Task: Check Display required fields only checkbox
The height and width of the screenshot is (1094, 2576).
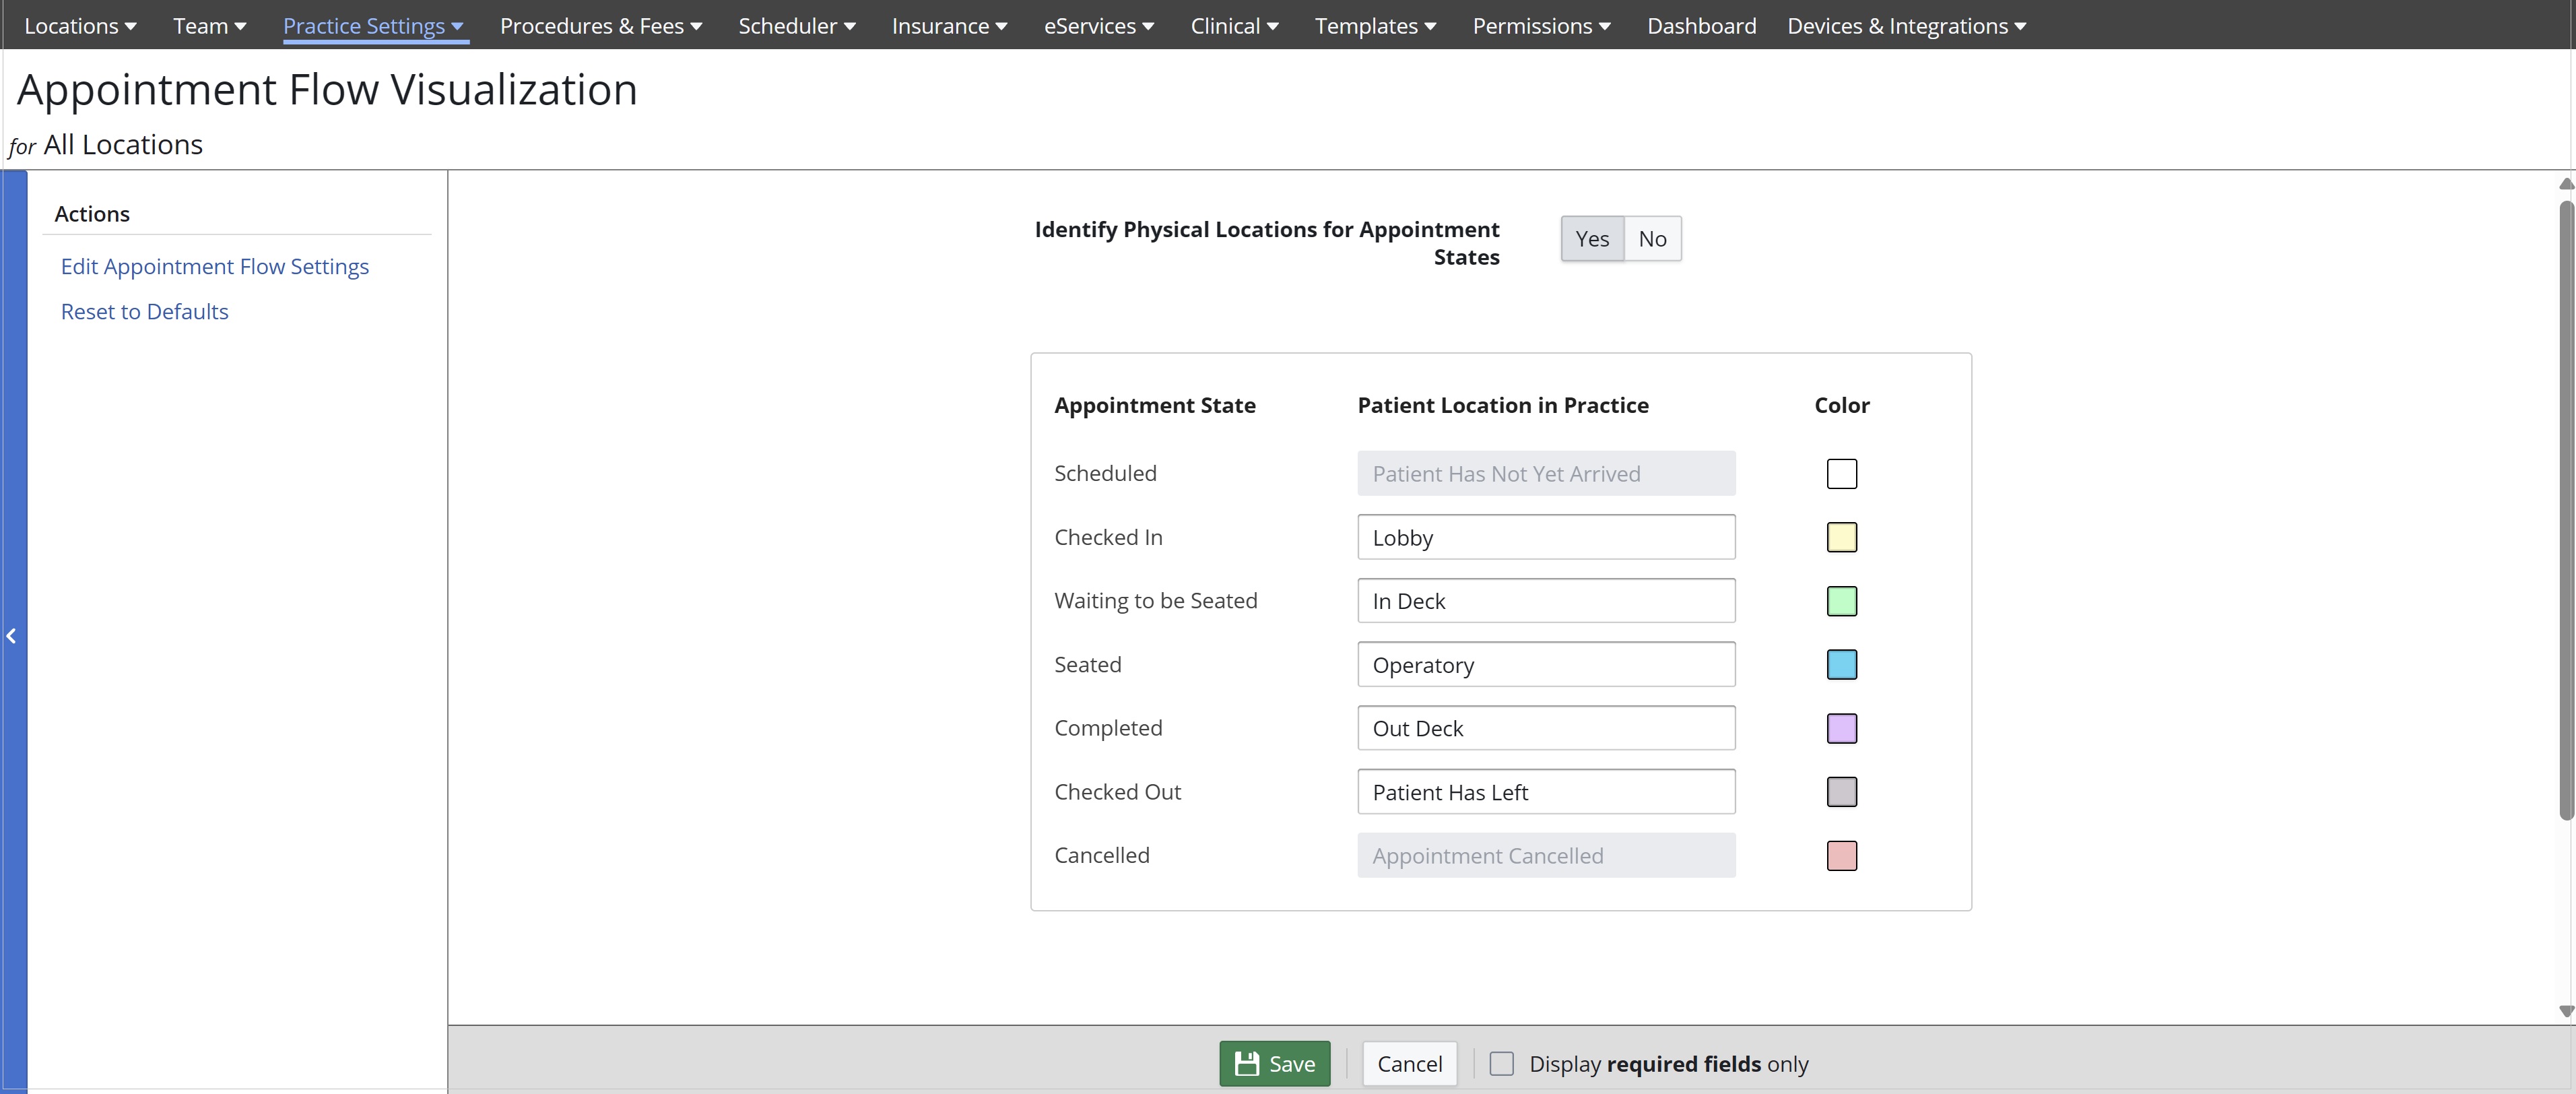Action: point(1501,1063)
